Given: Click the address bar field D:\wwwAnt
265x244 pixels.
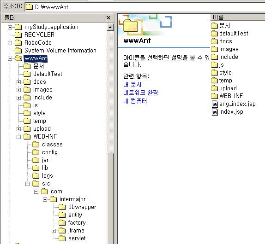Looking at the screenshot, I should tap(145, 7).
